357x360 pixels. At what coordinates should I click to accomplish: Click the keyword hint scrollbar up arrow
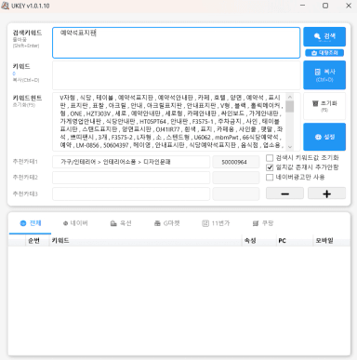pyautogui.click(x=290, y=97)
